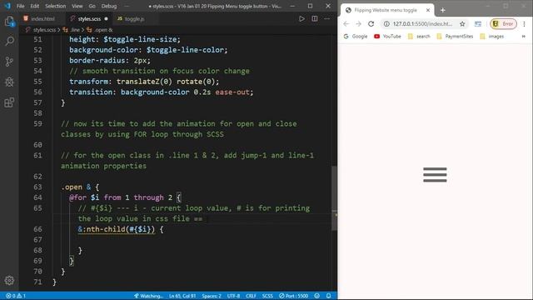Click the Run play icon in editor toolbar

click(301, 18)
